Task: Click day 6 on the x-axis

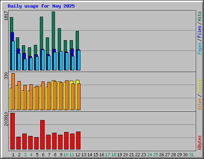Action: [43, 155]
